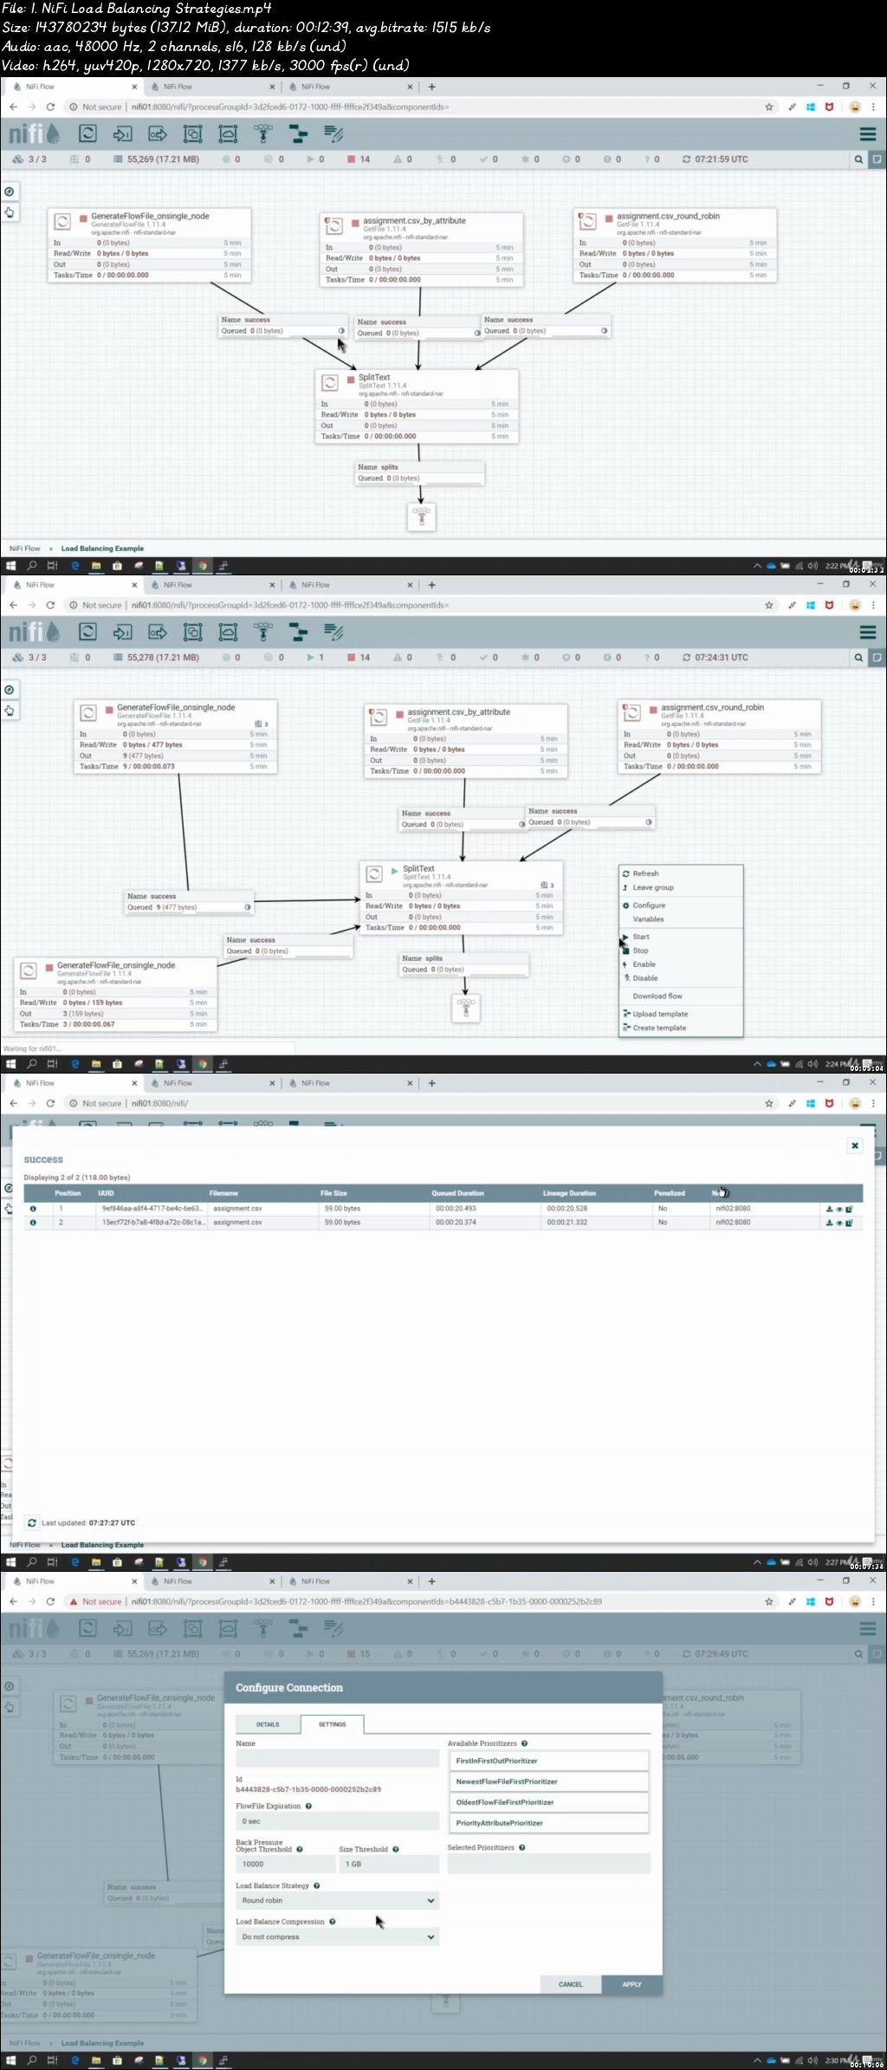Select connection showing Queued 9 (477 bytes)

click(x=189, y=902)
